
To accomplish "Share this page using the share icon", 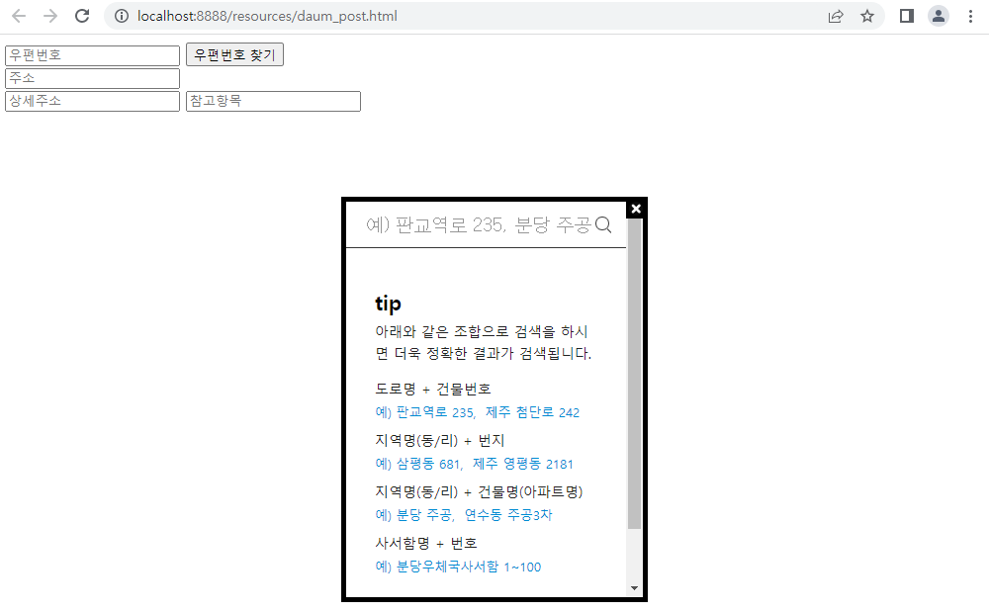I will point(836,17).
